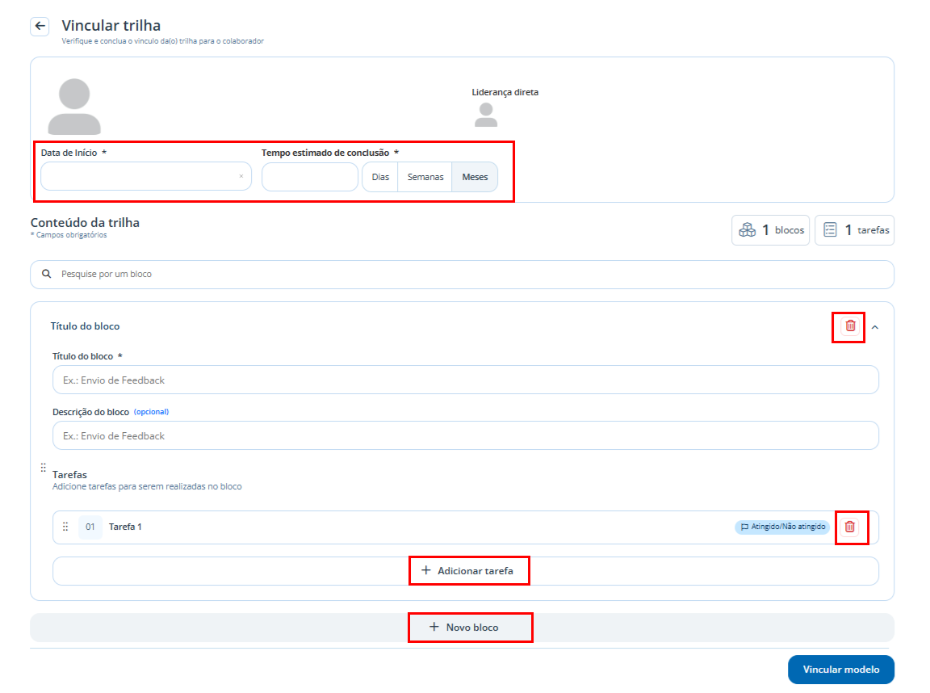Select Meses as the time unit
This screenshot has height=693, width=930.
[x=475, y=177]
